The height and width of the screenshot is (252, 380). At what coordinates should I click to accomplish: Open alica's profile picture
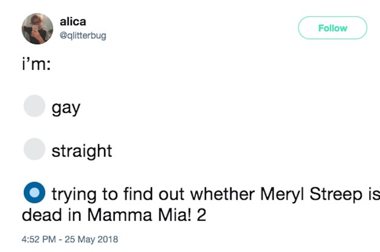pos(37,28)
